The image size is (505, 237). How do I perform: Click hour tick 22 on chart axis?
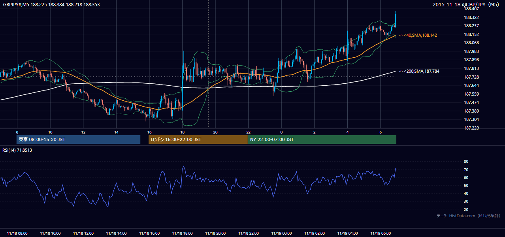[249, 132]
